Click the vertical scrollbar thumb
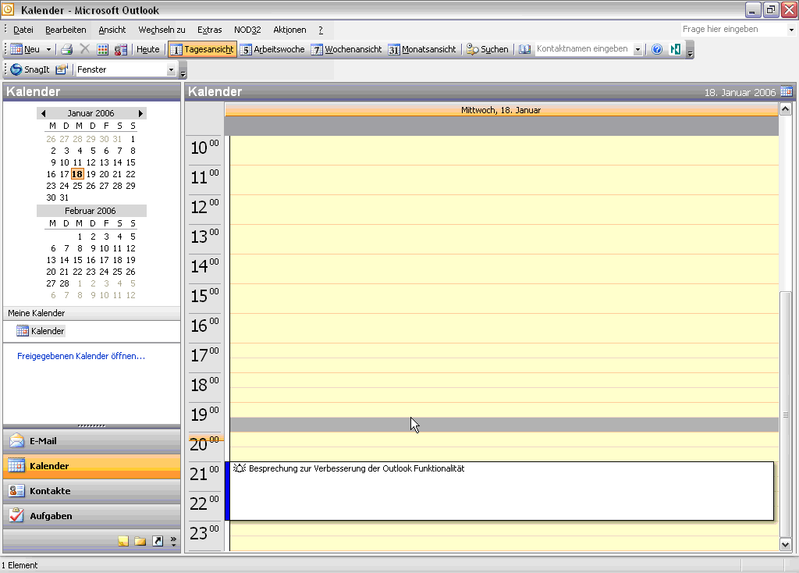The width and height of the screenshot is (799, 573). 785,415
